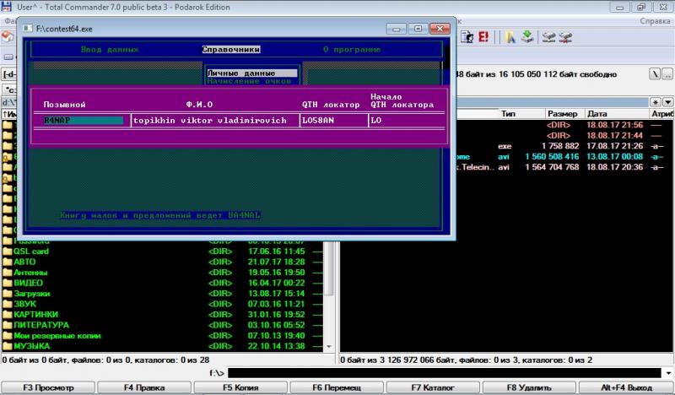This screenshot has width=675, height=395.
Task: Select Справочники menu in contest64 window
Action: (x=231, y=49)
